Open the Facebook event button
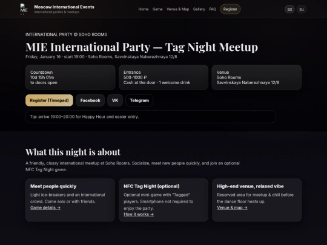The height and width of the screenshot is (245, 327). point(90,100)
